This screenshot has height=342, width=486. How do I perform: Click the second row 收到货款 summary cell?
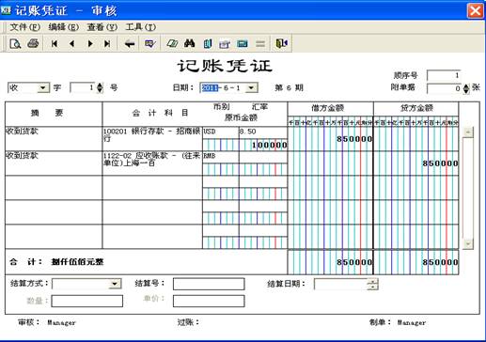pyautogui.click(x=54, y=163)
